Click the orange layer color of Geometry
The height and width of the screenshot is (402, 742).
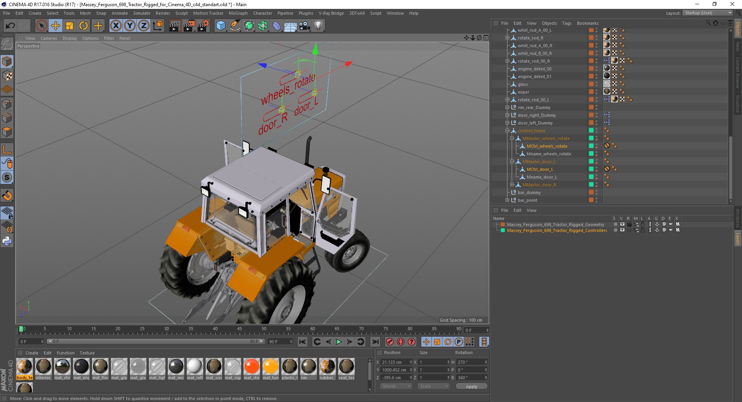click(x=503, y=224)
